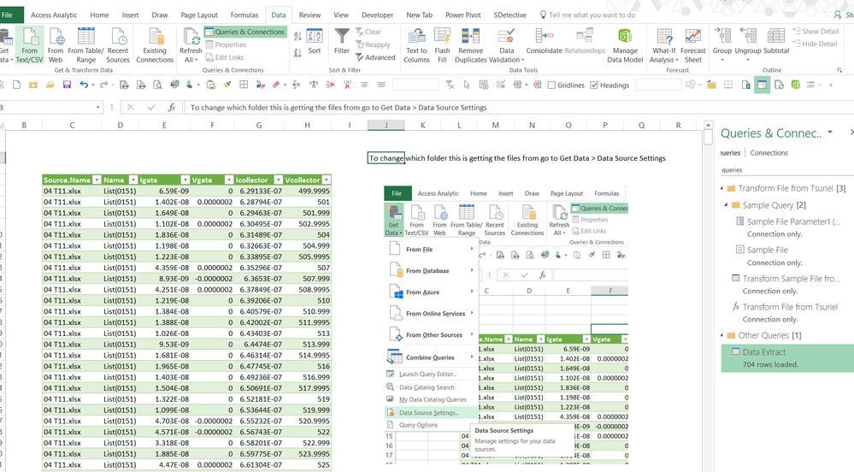Create a Forecast Sheet

(692, 46)
